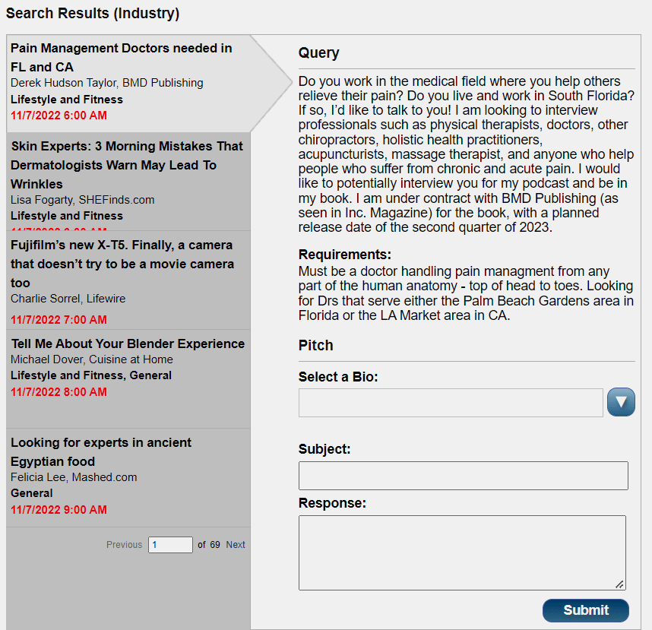The image size is (652, 630).
Task: Click into the Subject text field
Action: click(463, 476)
